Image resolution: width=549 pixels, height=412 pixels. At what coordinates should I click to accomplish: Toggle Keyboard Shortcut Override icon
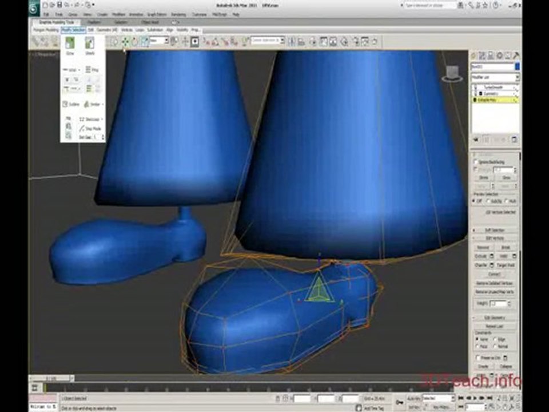[x=195, y=42]
